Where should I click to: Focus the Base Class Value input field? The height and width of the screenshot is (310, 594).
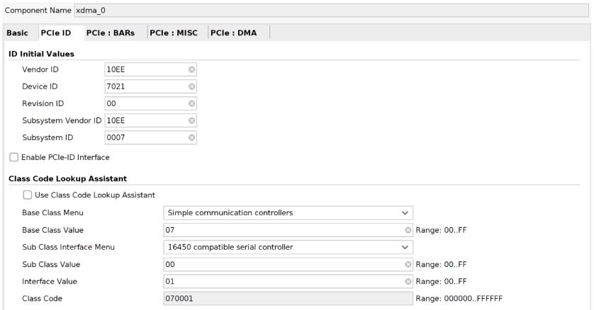point(288,230)
